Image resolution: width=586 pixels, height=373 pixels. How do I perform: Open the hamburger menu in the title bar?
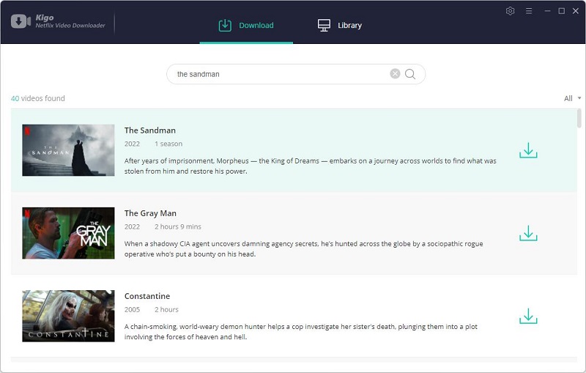[x=529, y=11]
